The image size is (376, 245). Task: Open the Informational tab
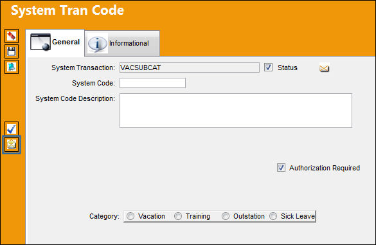tap(122, 44)
